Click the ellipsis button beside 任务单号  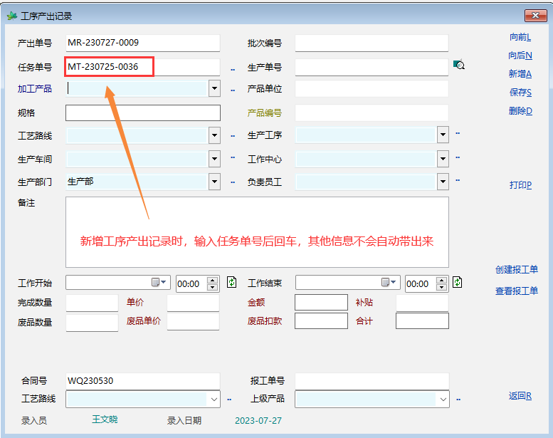point(232,70)
